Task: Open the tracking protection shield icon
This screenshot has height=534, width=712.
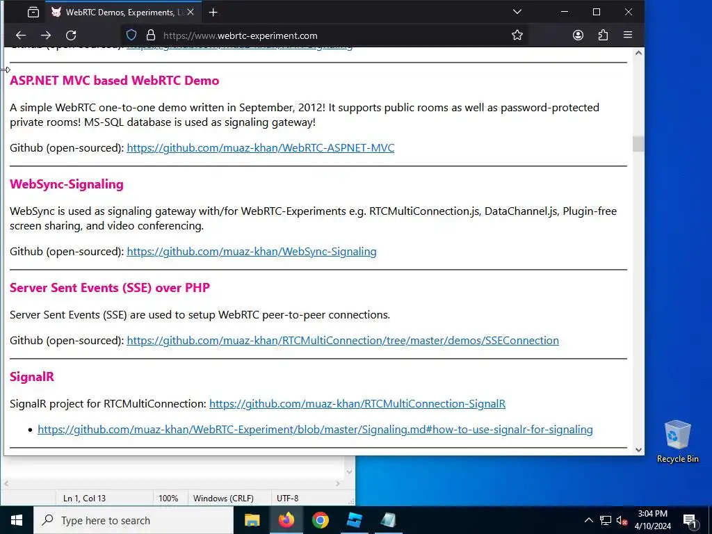Action: tap(131, 35)
